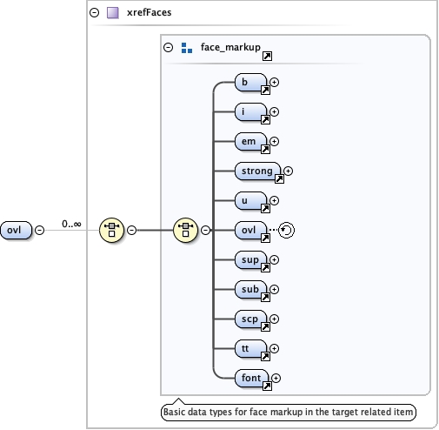Collapse the xrefFaces container

(94, 12)
